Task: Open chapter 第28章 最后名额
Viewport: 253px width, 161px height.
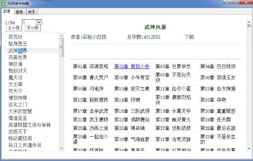Action: click(218, 128)
